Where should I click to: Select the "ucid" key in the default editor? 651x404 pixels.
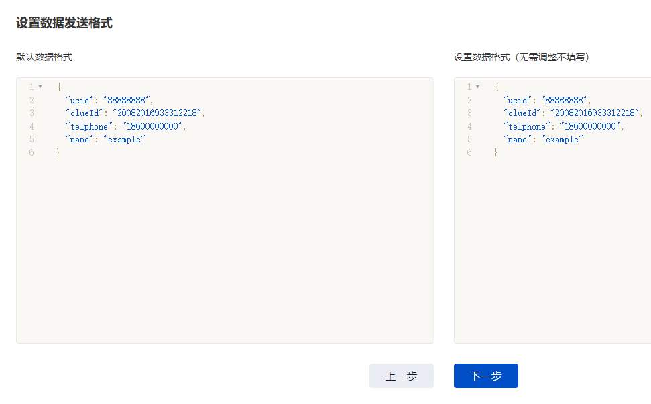pos(80,100)
